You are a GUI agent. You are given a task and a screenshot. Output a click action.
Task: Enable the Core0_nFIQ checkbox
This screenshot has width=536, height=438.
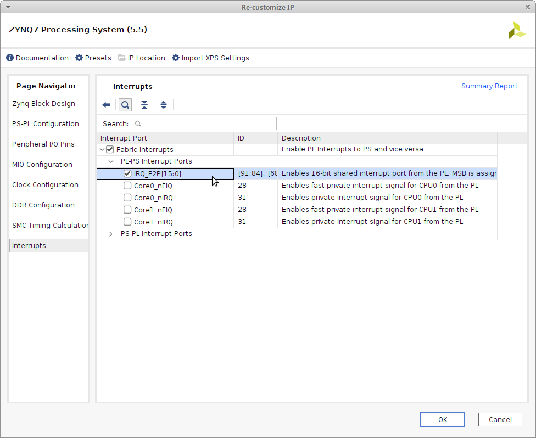tap(127, 186)
